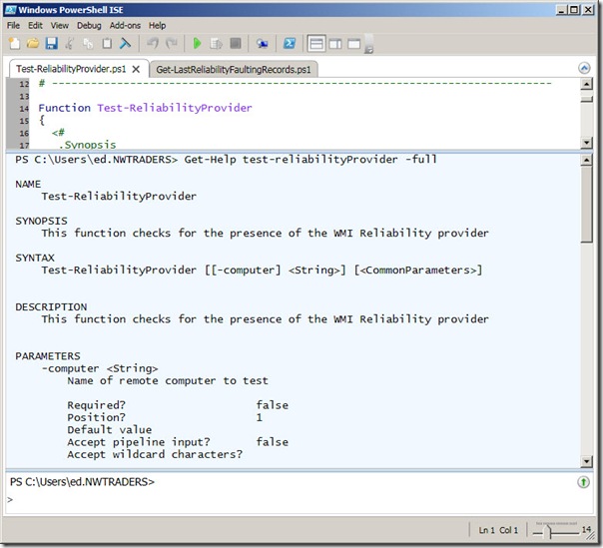Screen dimensions: 603x548
Task: Click the SYNOPSIS heading in output
Action: click(41, 222)
